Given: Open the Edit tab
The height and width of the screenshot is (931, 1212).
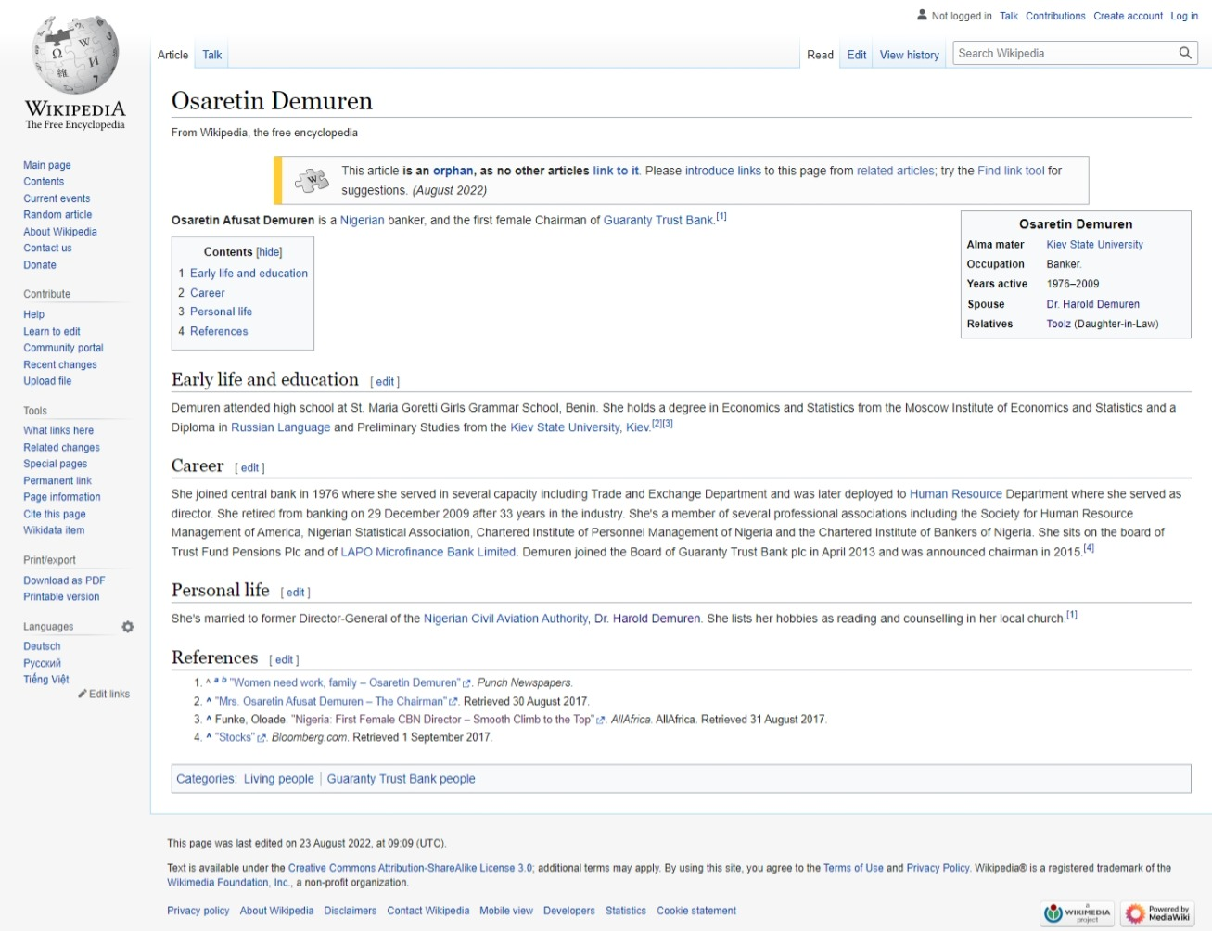Looking at the screenshot, I should pyautogui.click(x=857, y=55).
